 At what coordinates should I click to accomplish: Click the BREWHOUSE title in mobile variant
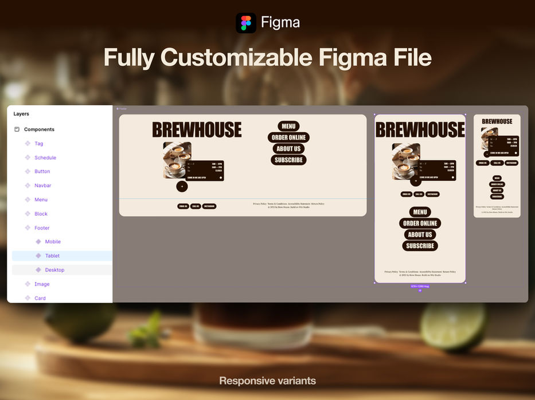(497, 121)
